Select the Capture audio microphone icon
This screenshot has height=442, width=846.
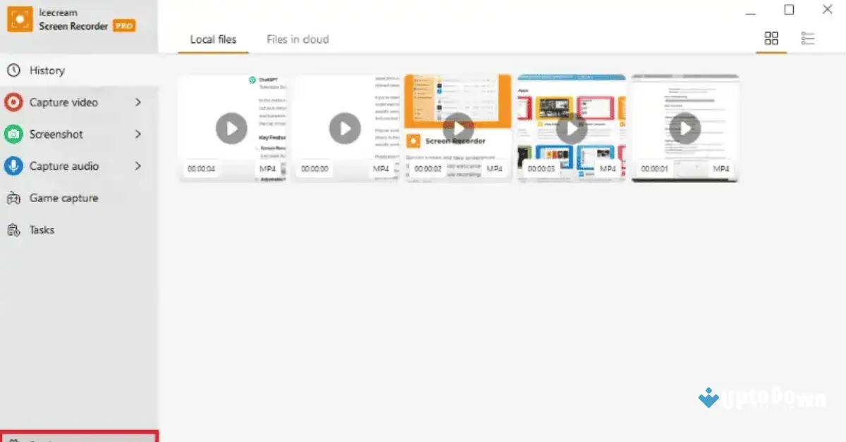coord(13,166)
